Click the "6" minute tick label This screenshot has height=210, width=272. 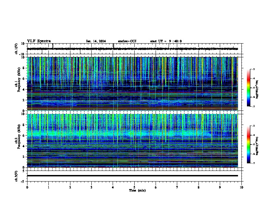tap(156, 187)
